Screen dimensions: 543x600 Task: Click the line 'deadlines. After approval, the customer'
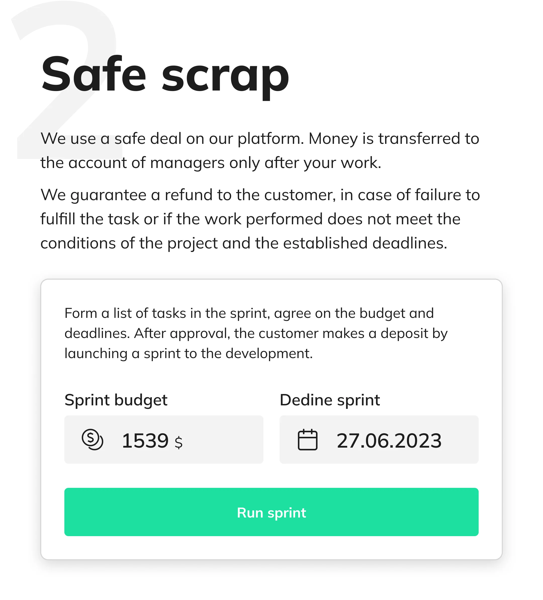(x=256, y=333)
